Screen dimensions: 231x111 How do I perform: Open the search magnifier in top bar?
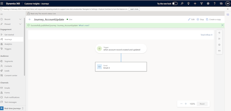point(182,4)
